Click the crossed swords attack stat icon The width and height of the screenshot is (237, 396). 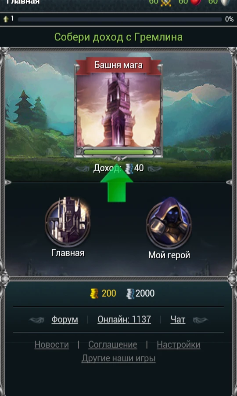166,3
